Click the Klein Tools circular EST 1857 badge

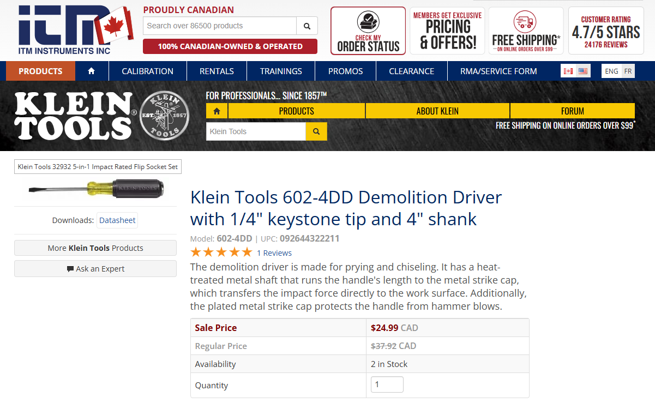tap(164, 116)
